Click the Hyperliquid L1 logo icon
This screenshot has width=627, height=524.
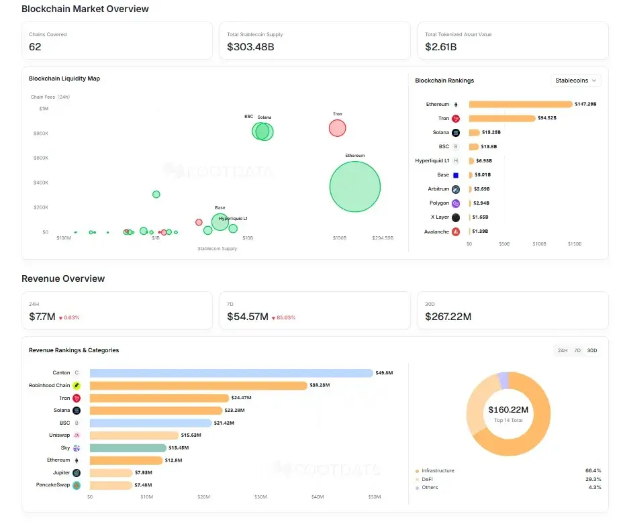pyautogui.click(x=455, y=160)
